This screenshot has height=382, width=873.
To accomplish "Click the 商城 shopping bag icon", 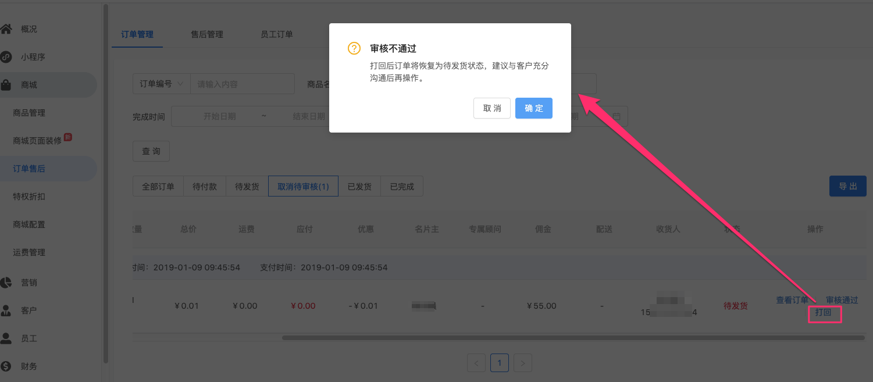I will tap(6, 85).
